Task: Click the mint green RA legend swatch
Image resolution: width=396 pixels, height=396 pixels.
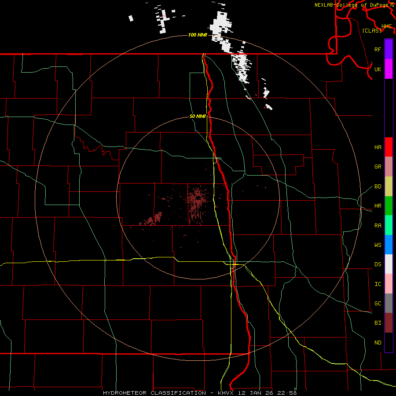Action: [389, 225]
